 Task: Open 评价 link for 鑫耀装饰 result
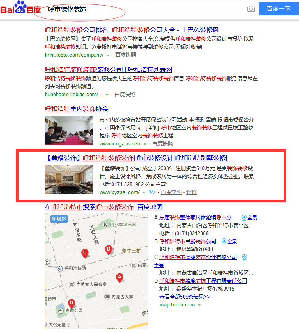pyautogui.click(x=192, y=192)
